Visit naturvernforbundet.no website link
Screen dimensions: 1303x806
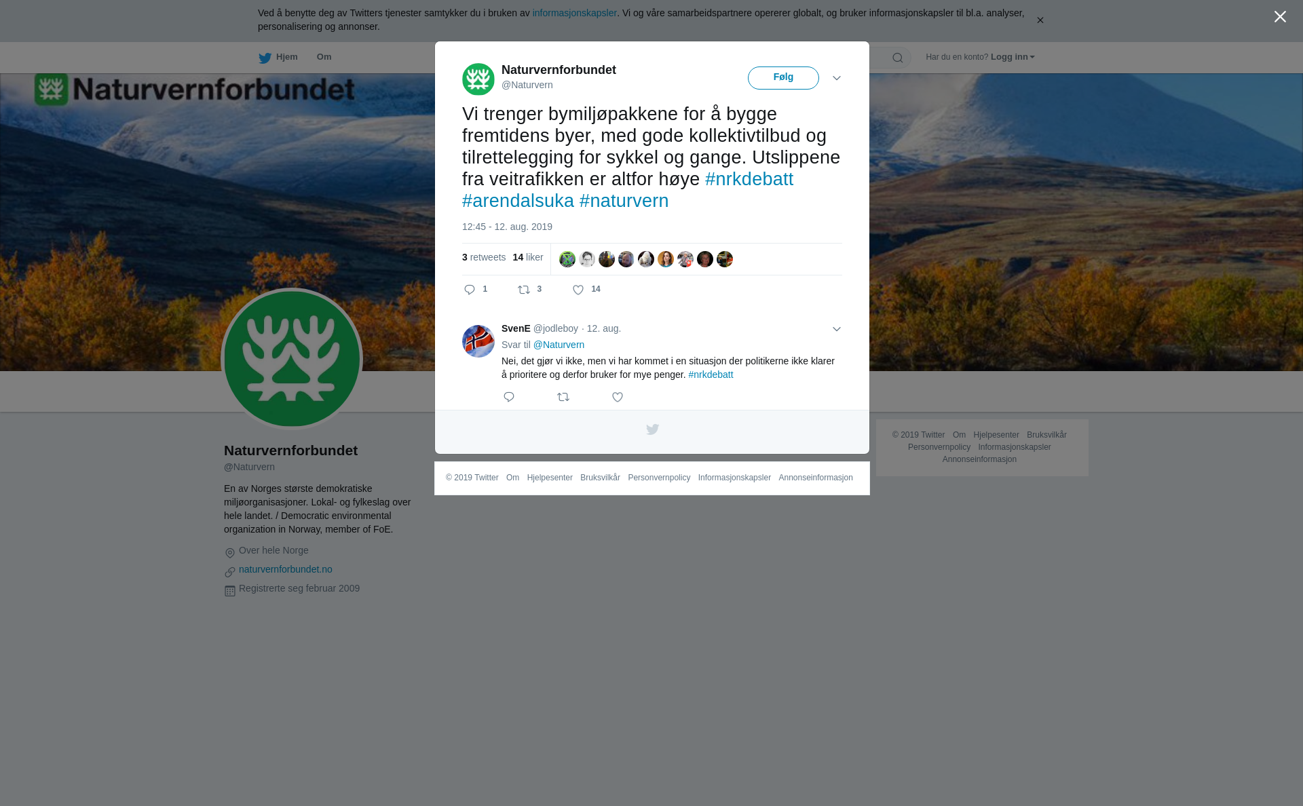[x=286, y=569]
